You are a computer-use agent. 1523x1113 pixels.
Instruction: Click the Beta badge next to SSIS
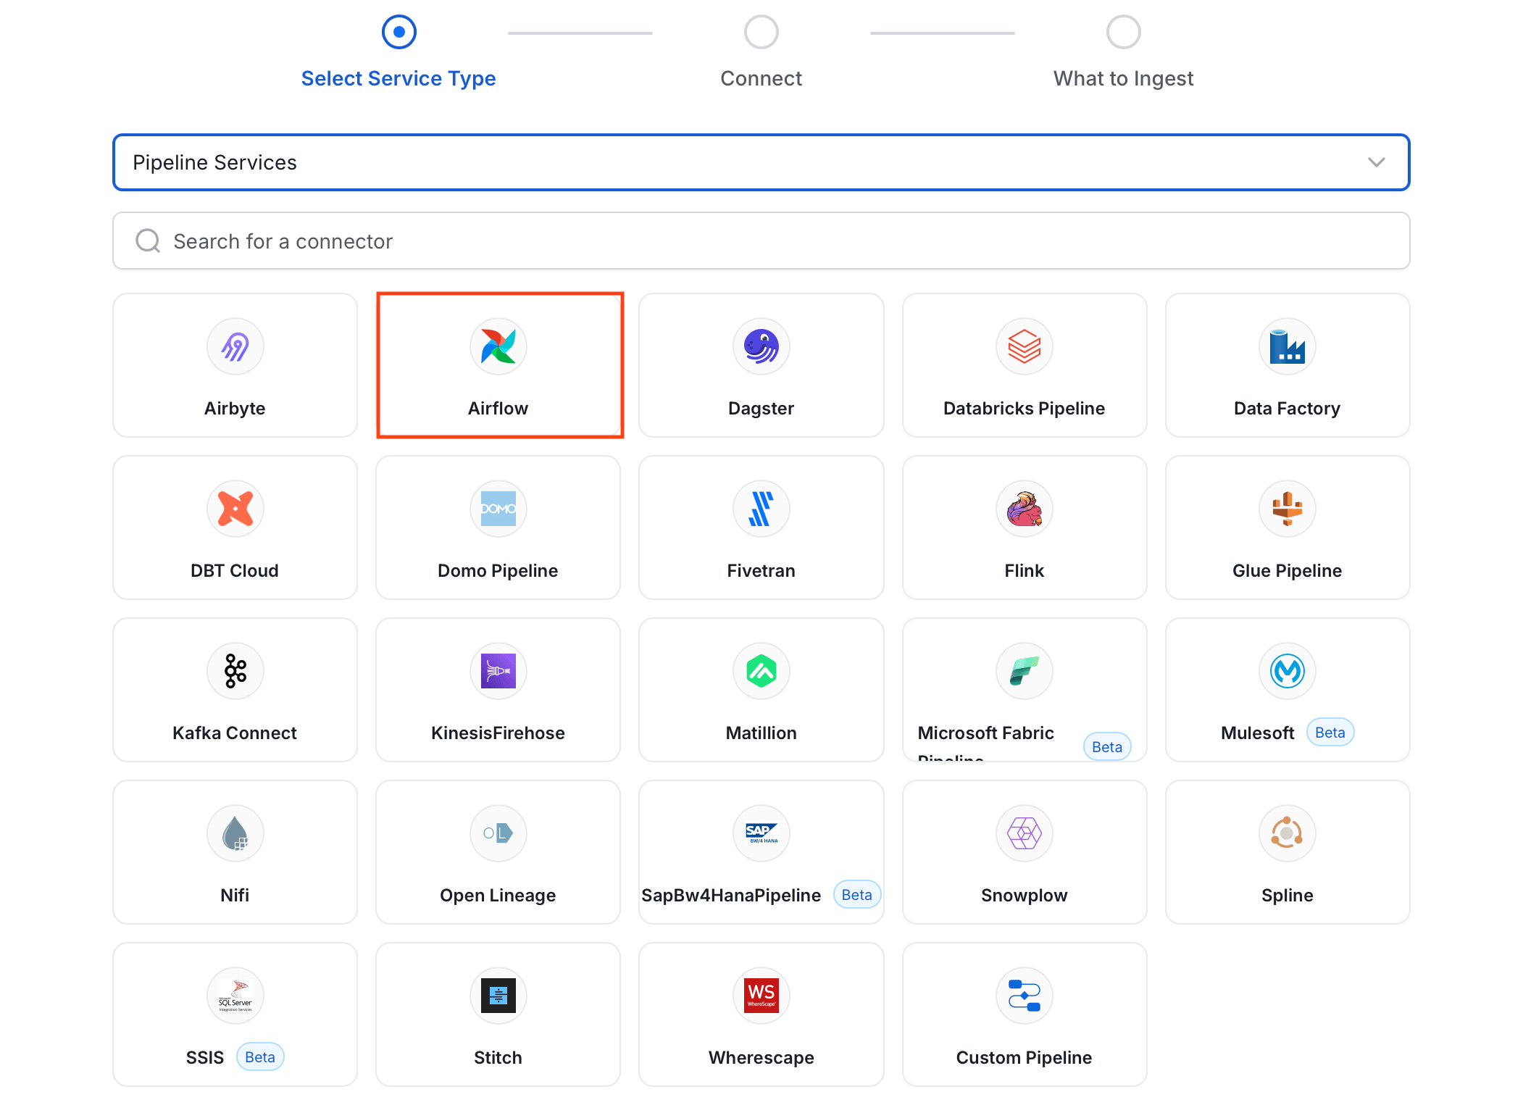pos(260,1057)
